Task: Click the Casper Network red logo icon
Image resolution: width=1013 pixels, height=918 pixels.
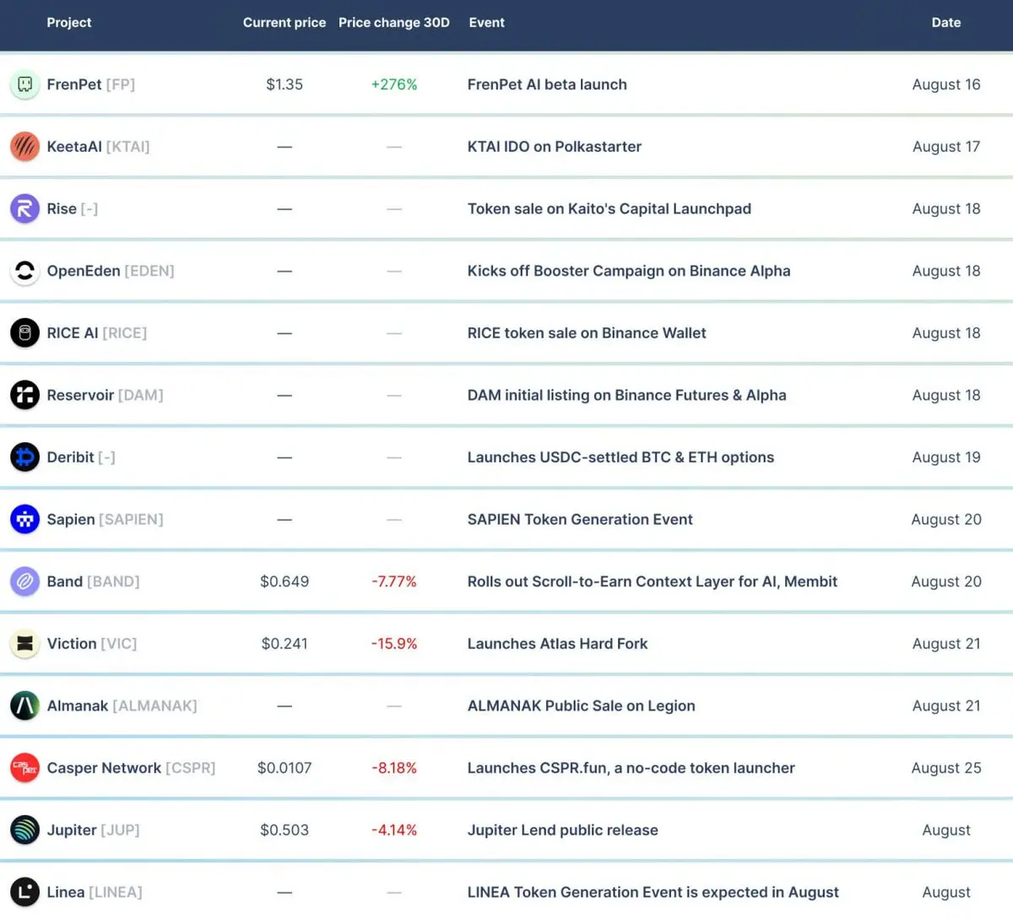Action: coord(24,768)
